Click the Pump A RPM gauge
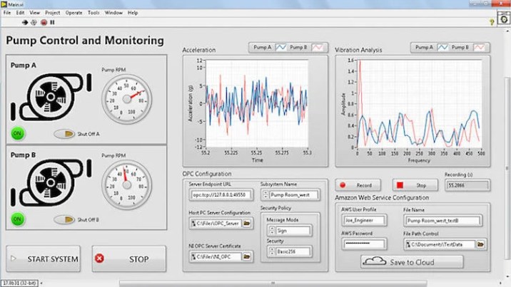 tap(127, 99)
